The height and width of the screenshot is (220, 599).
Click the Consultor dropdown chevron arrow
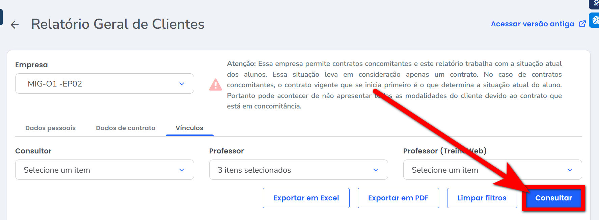182,170
